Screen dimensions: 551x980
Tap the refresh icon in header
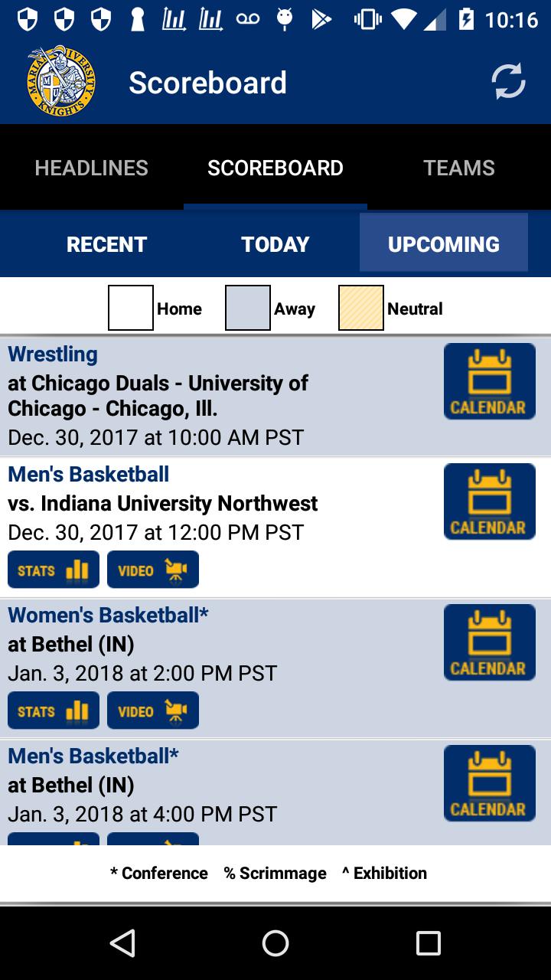(508, 82)
